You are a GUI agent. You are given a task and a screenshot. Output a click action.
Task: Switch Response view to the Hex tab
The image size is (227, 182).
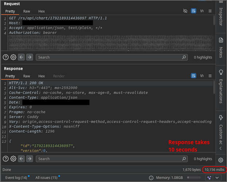click(x=42, y=76)
